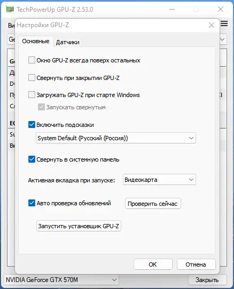The height and width of the screenshot is (289, 234).
Task: Open the NVIDIA GeForce GTX 570M selector
Action: (x=61, y=280)
